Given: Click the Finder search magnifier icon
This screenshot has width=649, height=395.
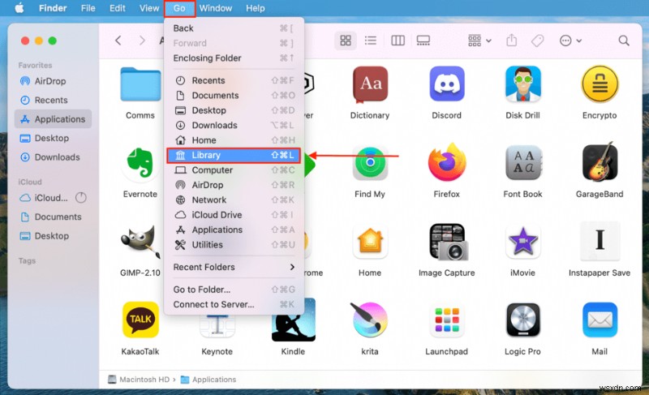Looking at the screenshot, I should [624, 41].
